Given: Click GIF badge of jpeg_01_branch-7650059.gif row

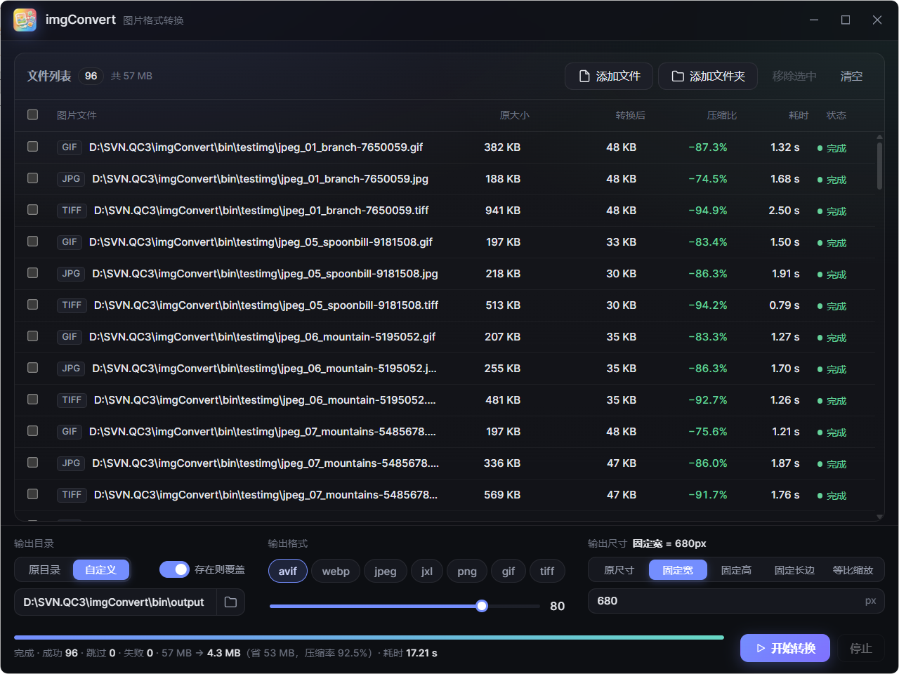Looking at the screenshot, I should point(70,147).
